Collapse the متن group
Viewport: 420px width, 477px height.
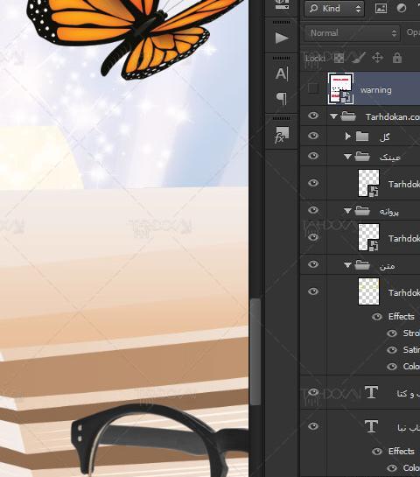(x=347, y=265)
